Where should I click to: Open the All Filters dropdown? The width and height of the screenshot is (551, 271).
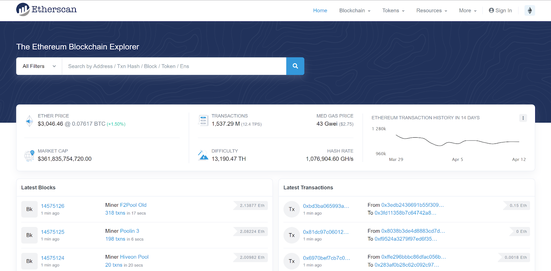[39, 66]
